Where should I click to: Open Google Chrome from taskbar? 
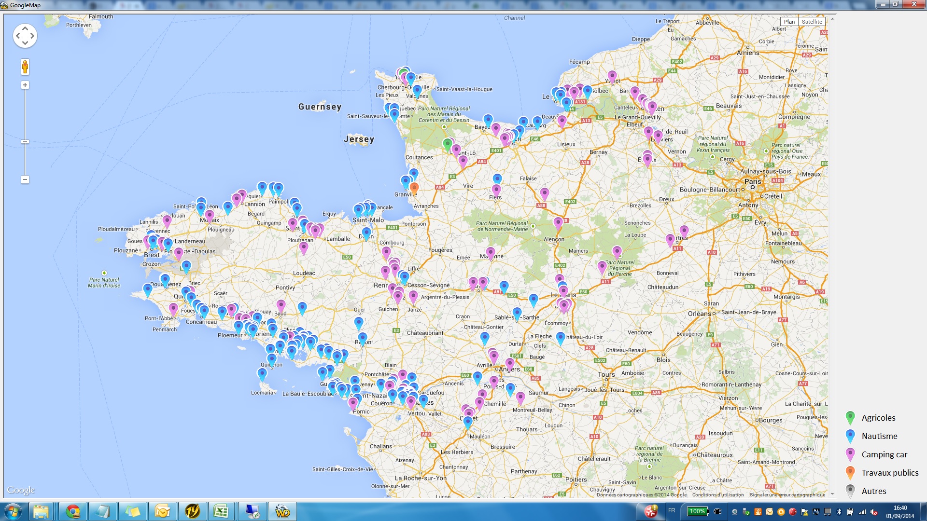pyautogui.click(x=73, y=511)
